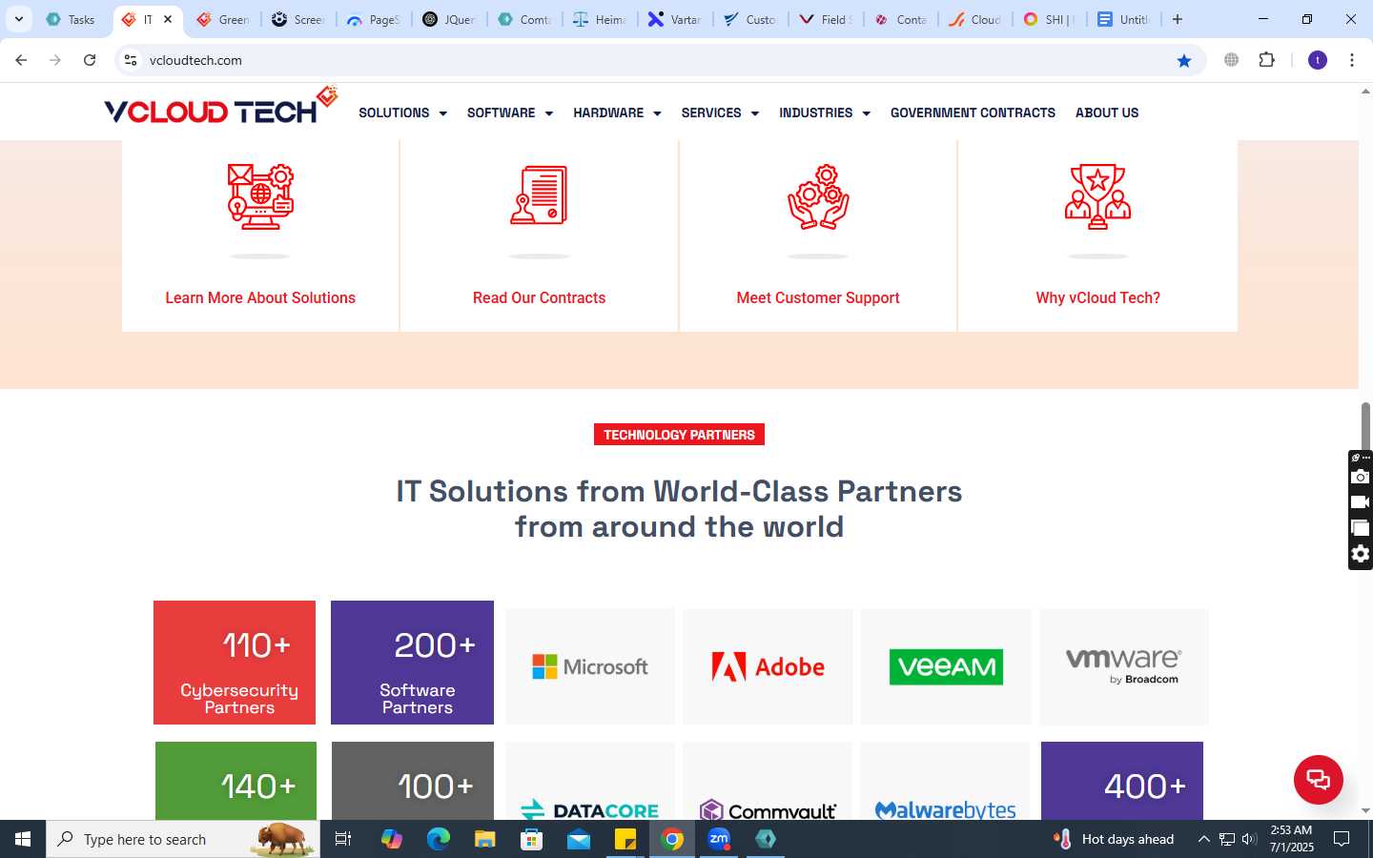Click the 110+ Cybersecurity Partners tile

coord(235,663)
